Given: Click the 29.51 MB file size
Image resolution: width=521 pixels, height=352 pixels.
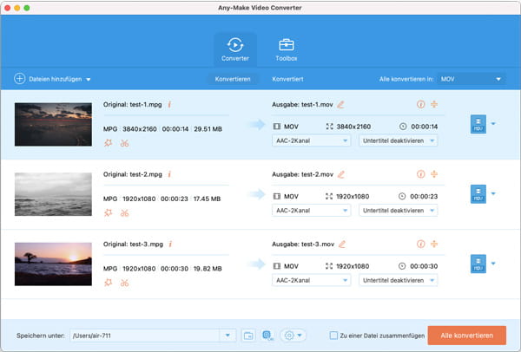Looking at the screenshot, I should tap(208, 129).
